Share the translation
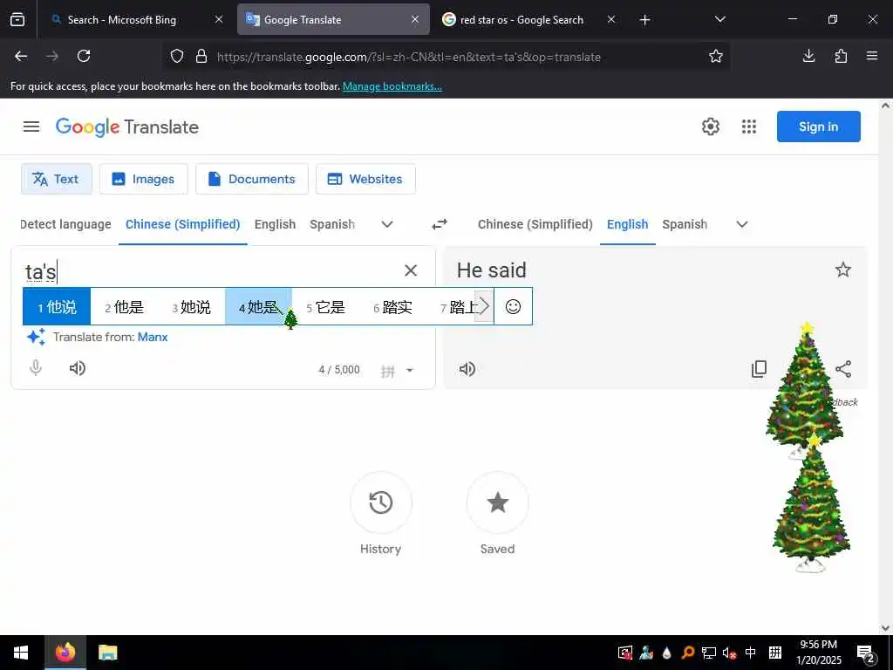This screenshot has width=893, height=670. click(x=843, y=369)
